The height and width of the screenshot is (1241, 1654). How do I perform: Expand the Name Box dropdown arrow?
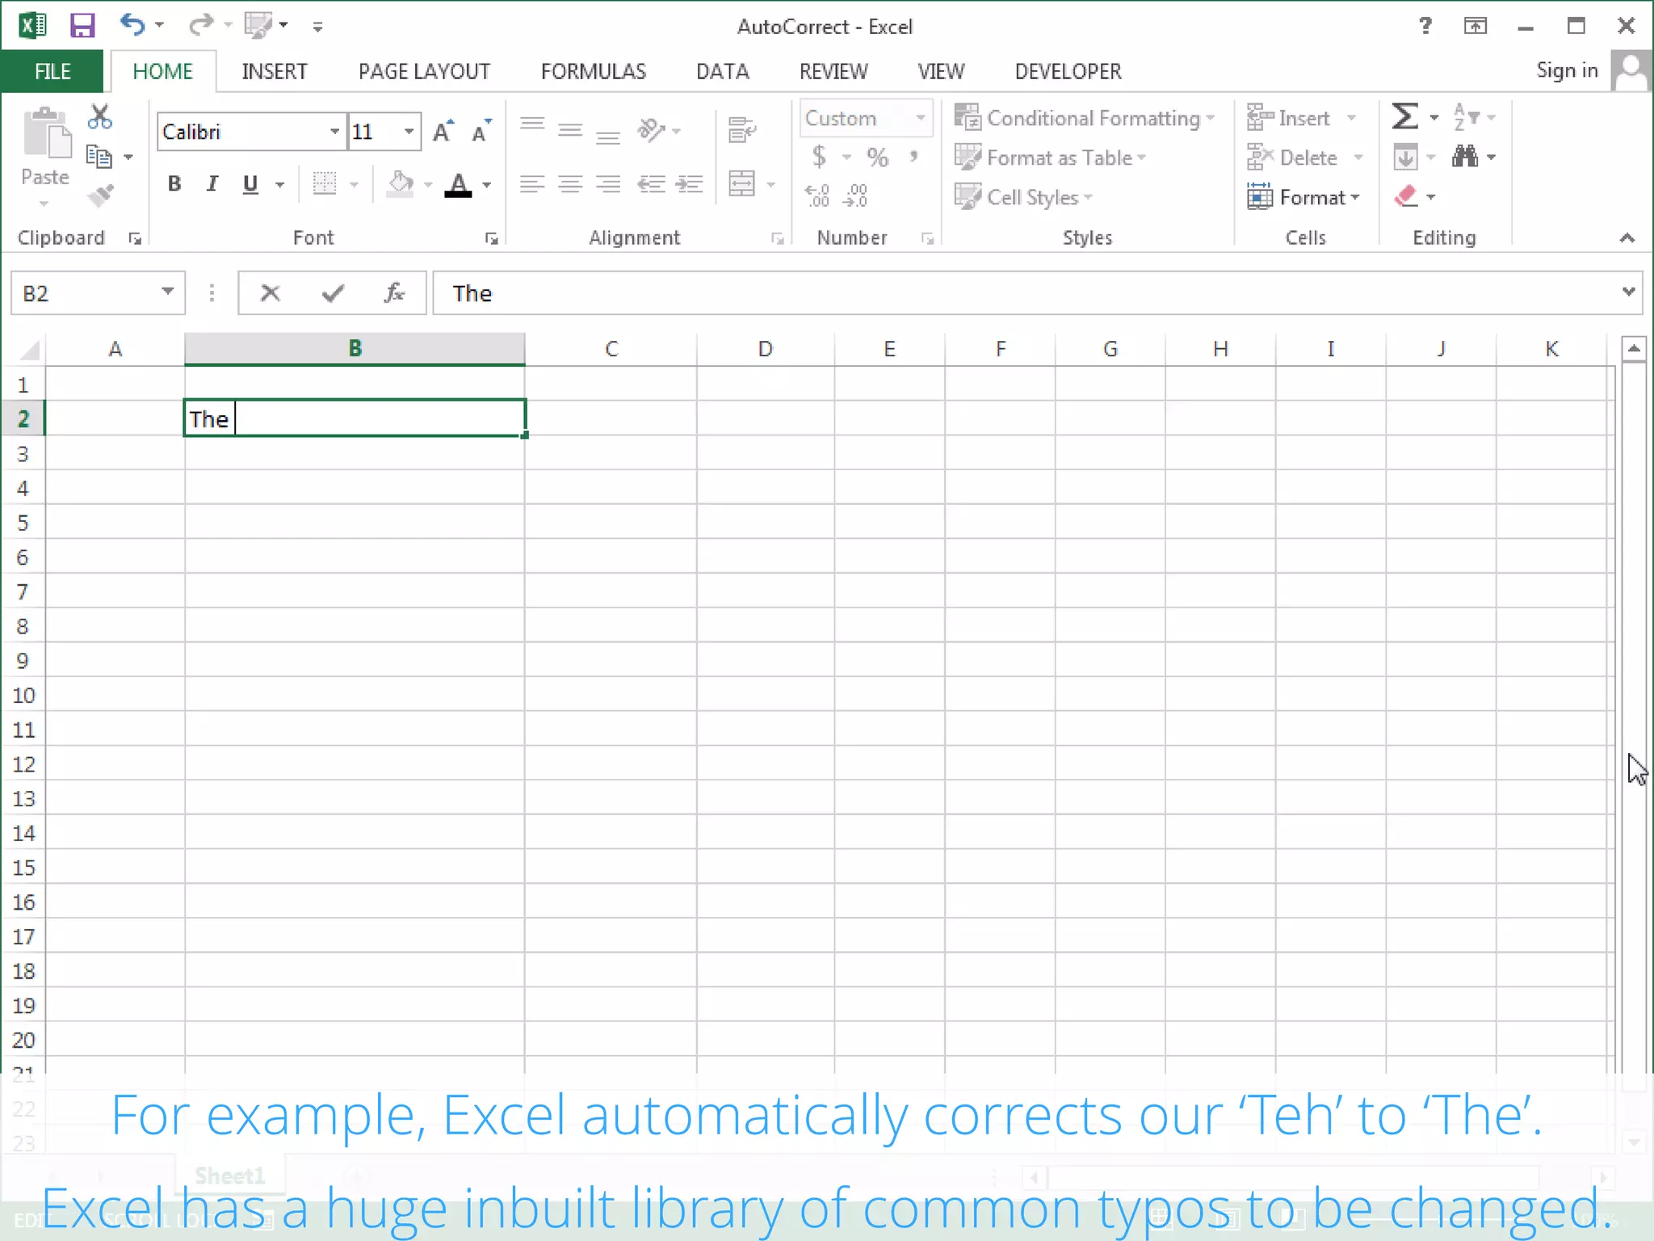pyautogui.click(x=167, y=292)
